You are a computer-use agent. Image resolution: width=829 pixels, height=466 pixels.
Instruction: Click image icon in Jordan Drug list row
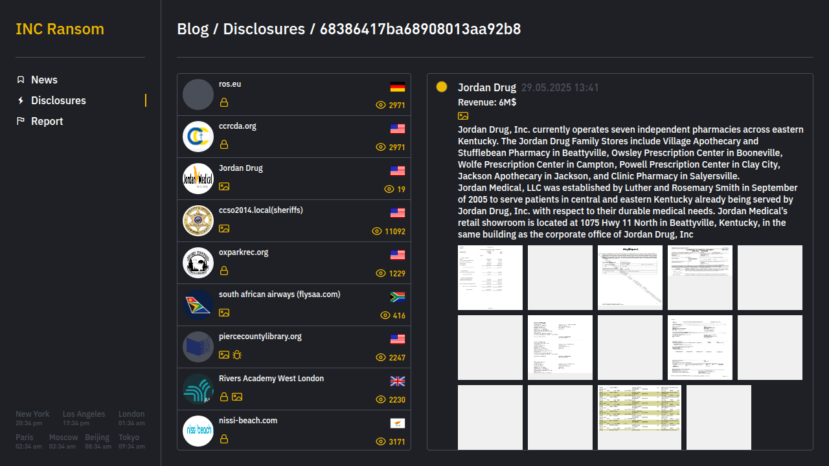[x=224, y=186]
